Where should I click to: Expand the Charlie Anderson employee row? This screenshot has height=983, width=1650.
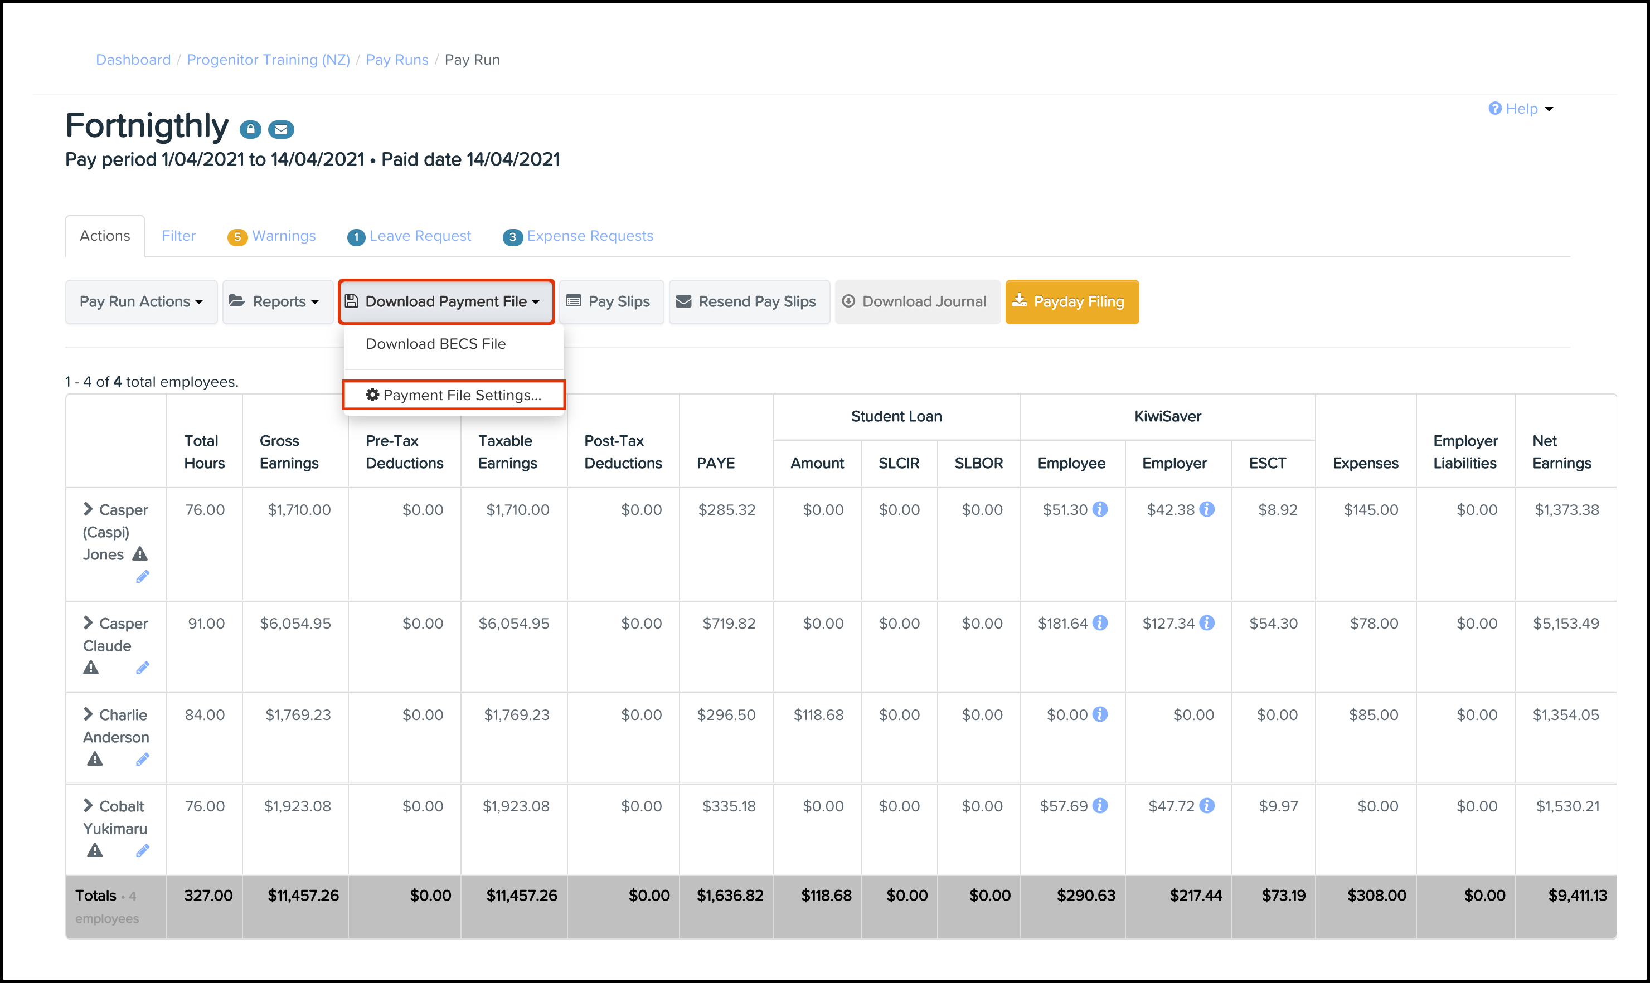88,714
